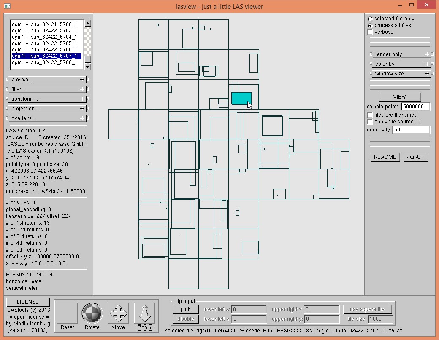Select file dgm1l-lpub_32422_5705_1 in list

coord(44,43)
